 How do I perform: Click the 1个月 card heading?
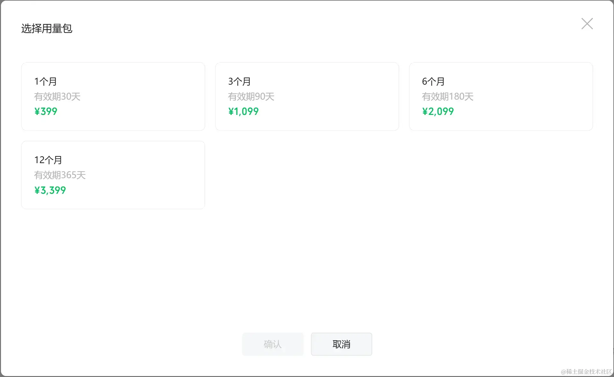click(45, 81)
